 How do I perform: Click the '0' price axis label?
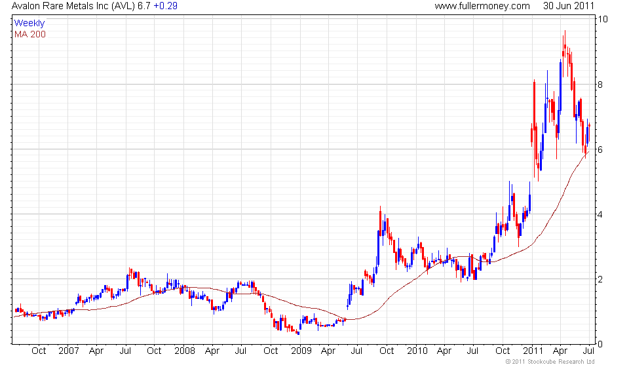(600, 344)
